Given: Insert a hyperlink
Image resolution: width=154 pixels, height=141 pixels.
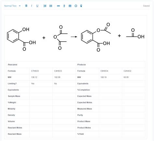Looking at the screenshot, I should 58,6.
